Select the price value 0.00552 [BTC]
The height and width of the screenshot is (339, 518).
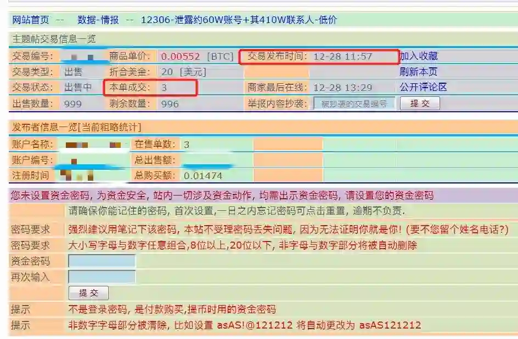[x=197, y=56]
